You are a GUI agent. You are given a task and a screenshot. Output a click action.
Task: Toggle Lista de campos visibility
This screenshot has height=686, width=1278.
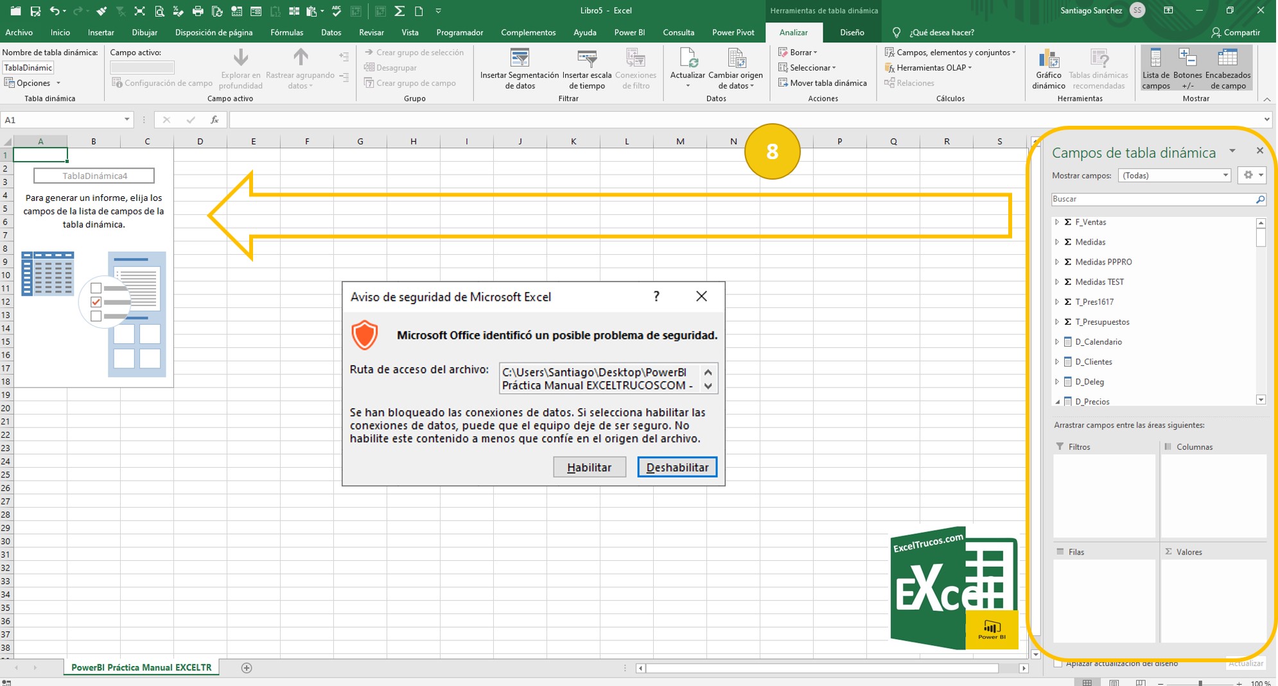1156,67
